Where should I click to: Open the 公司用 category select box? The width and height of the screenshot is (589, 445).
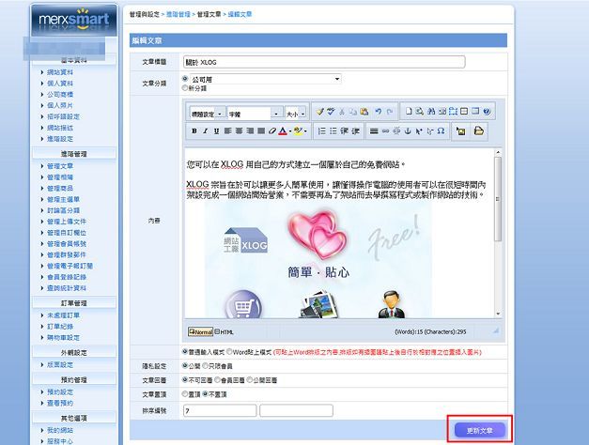click(x=266, y=79)
